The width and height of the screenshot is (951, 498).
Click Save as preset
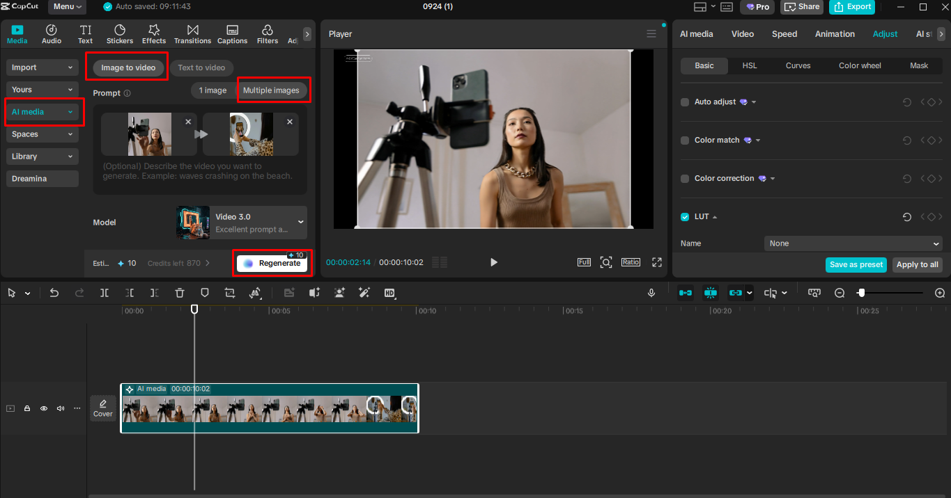click(856, 265)
